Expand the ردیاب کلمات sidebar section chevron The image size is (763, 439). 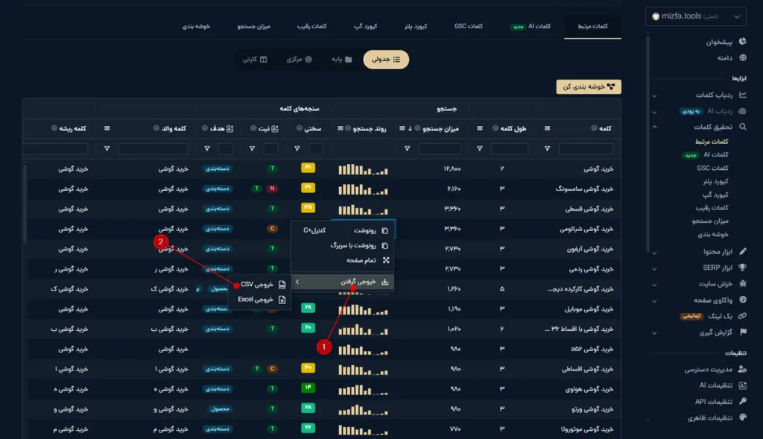coord(654,95)
